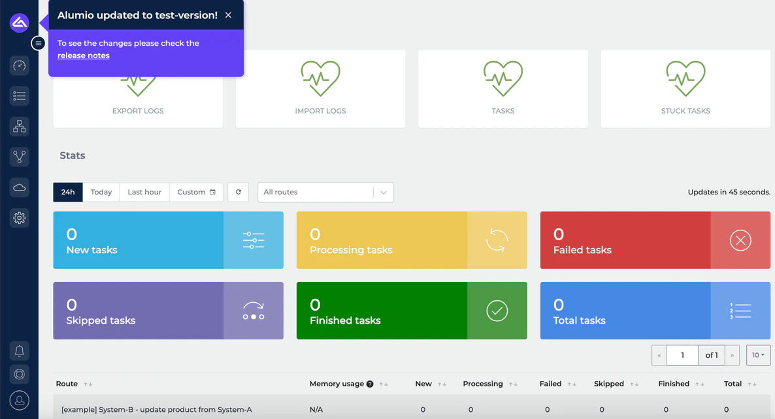
Task: Open the branching routes icon in the sidebar
Action: pos(19,157)
